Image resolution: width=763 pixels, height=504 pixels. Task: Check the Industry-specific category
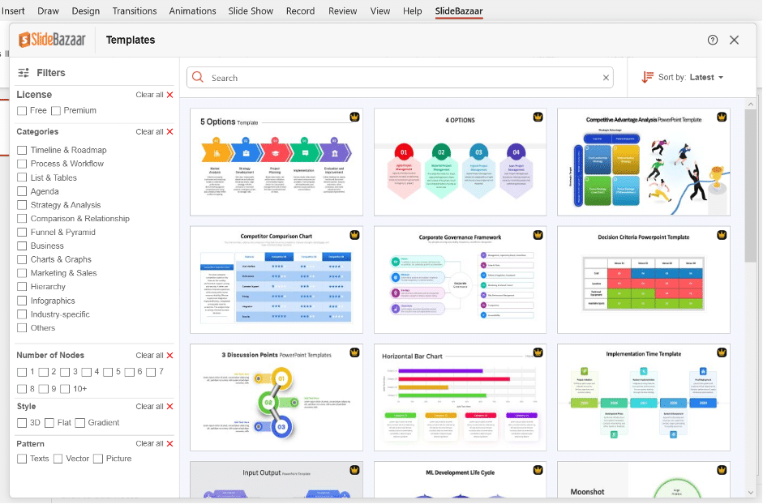22,314
